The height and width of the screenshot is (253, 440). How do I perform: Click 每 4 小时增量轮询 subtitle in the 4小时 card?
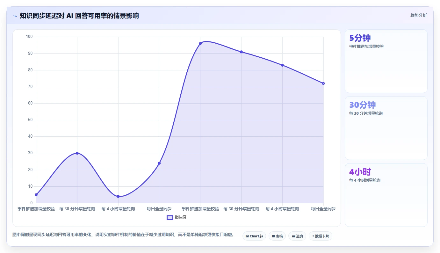click(365, 180)
